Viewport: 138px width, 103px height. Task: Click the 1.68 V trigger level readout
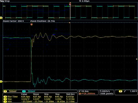(x=134, y=91)
